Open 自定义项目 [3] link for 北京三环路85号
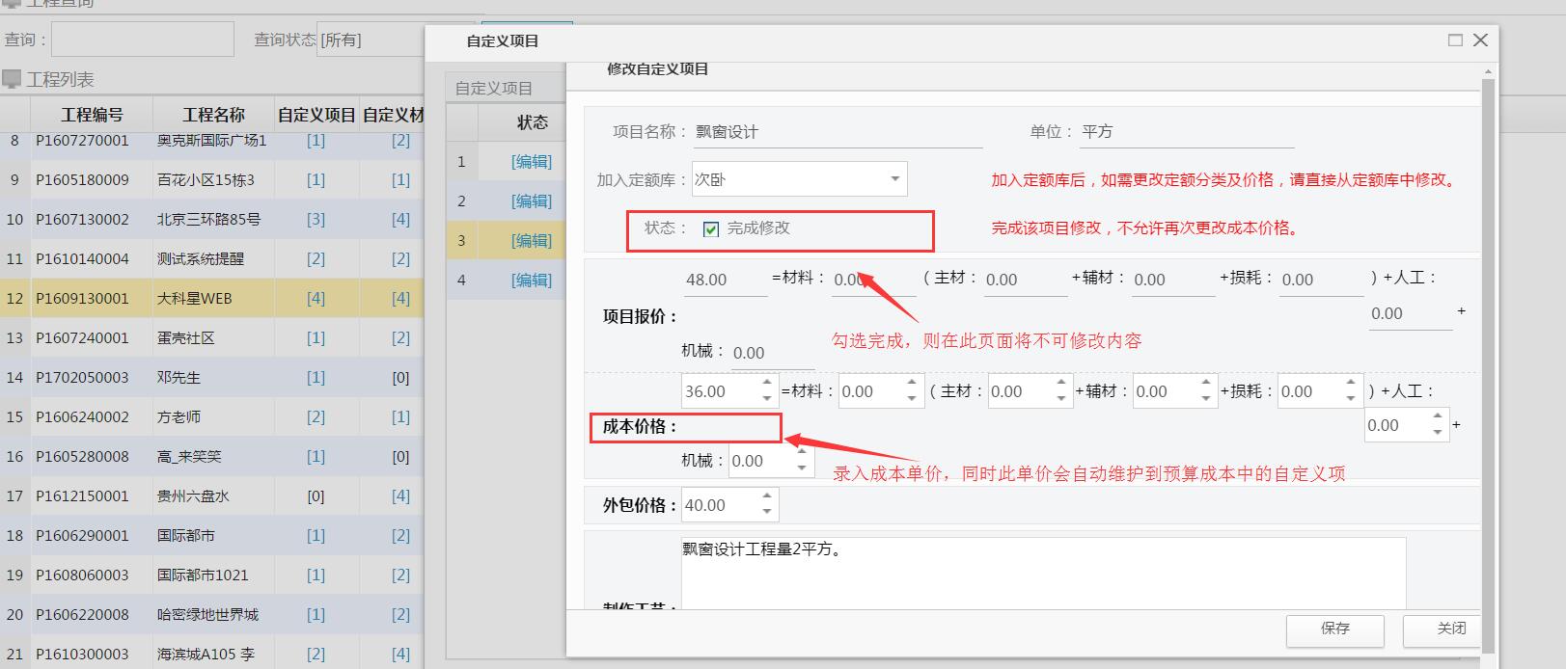Screen dimensions: 1566x669 [316, 220]
